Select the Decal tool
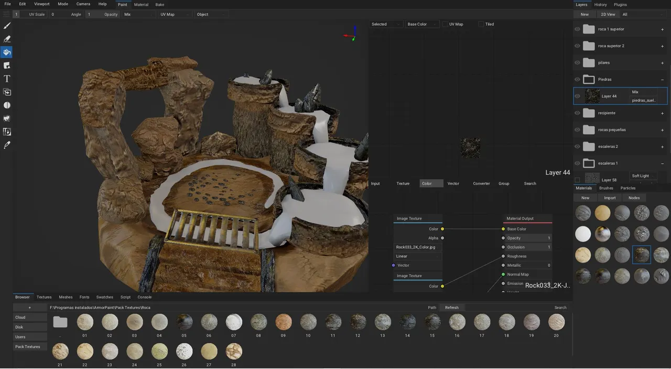Viewport: 671px width, 369px height. click(7, 66)
